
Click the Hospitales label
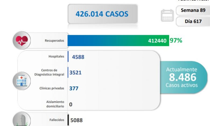pos(57,57)
